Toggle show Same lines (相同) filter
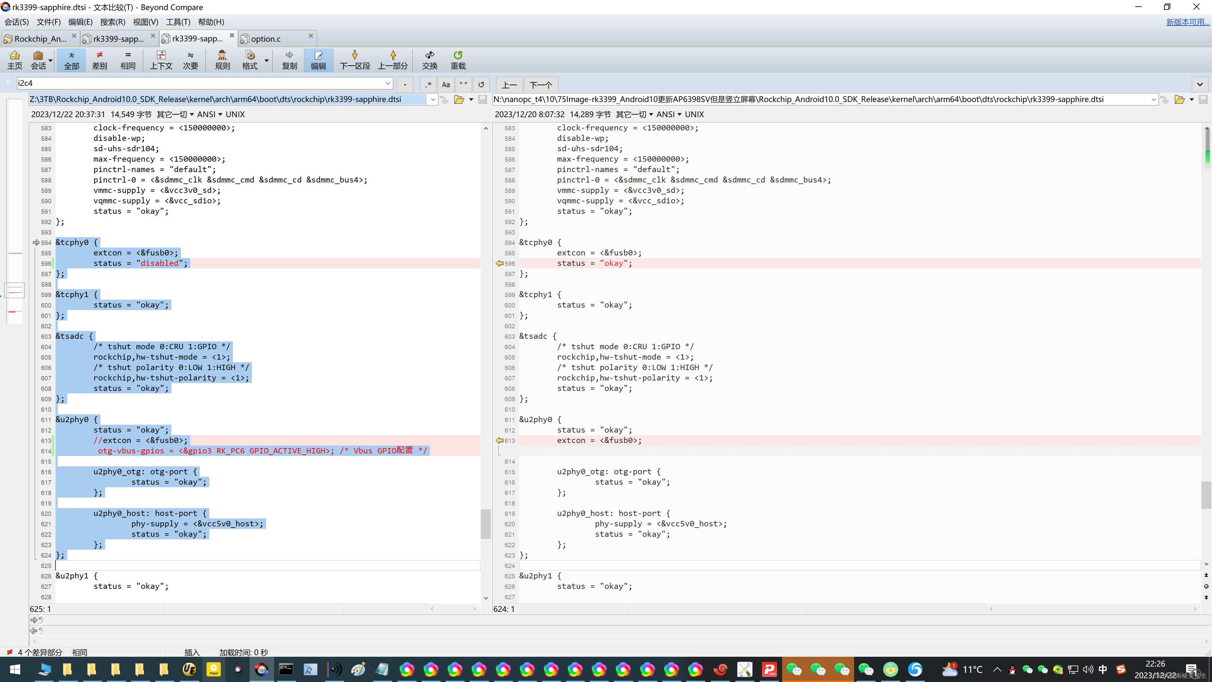The image size is (1212, 682). 128,60
